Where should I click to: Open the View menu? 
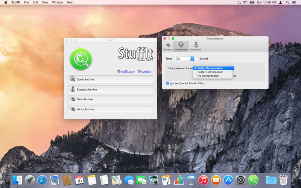(x=45, y=2)
